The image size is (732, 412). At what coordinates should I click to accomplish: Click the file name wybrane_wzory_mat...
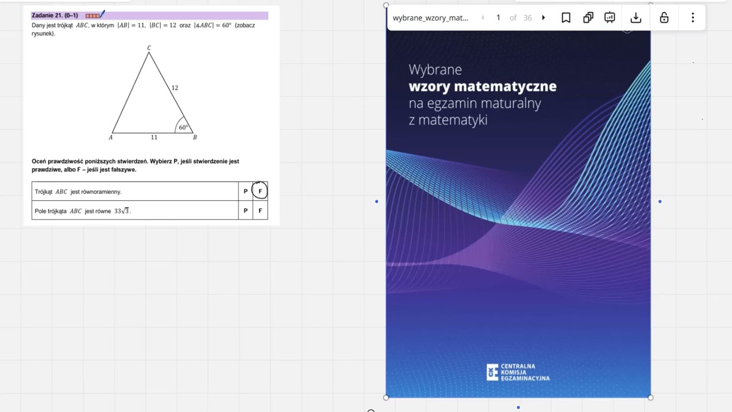click(431, 18)
